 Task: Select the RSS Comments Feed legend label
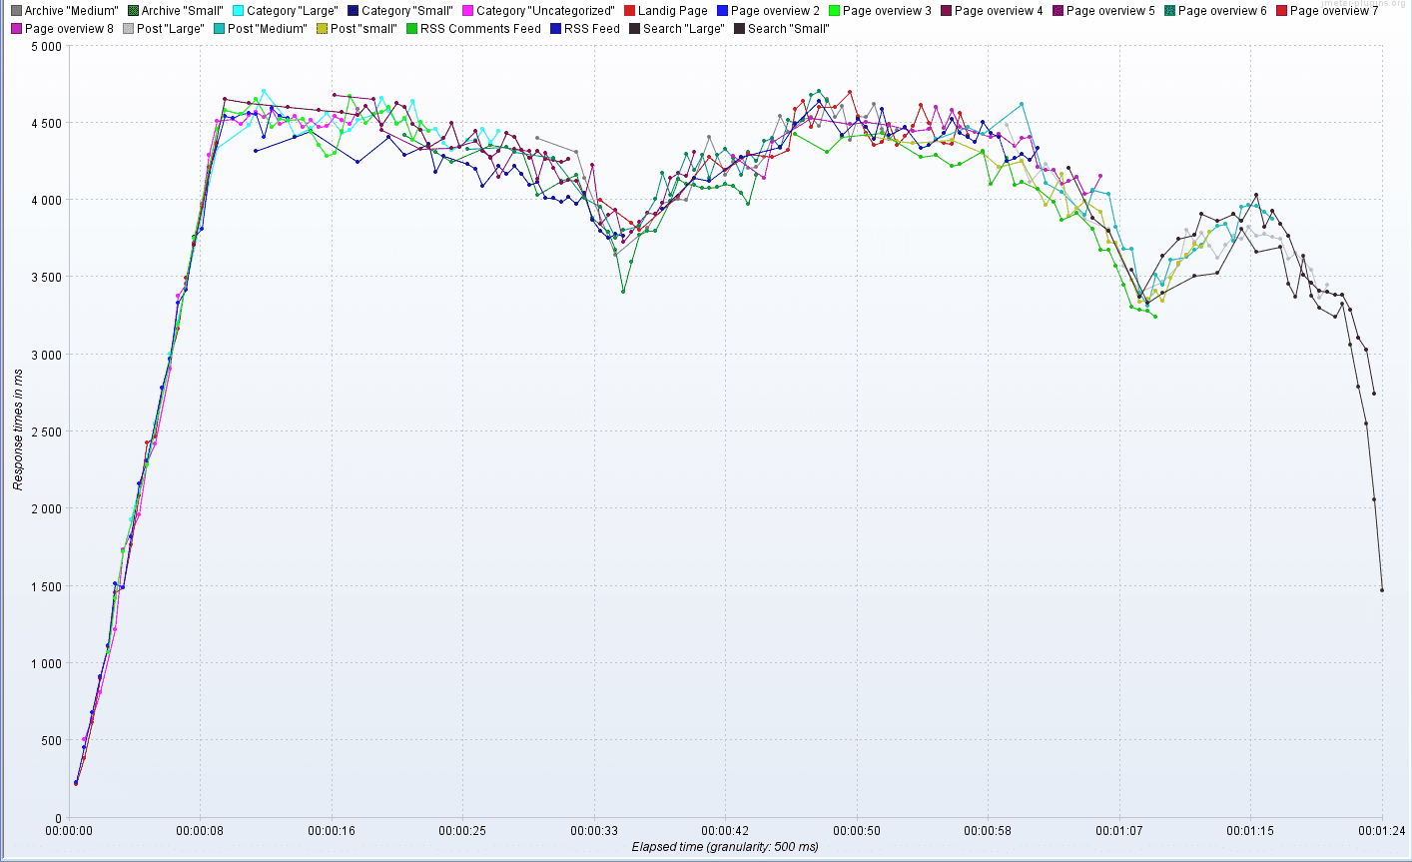pos(480,29)
